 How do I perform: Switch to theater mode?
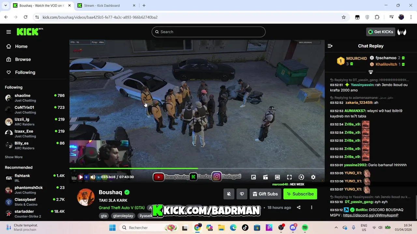point(277,177)
